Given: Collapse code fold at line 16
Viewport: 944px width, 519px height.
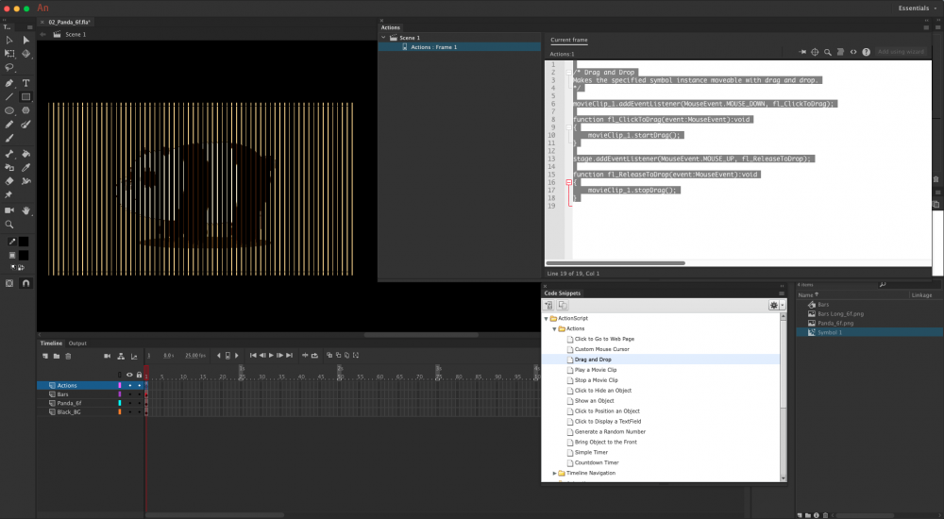Looking at the screenshot, I should (x=569, y=182).
